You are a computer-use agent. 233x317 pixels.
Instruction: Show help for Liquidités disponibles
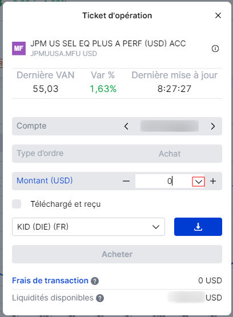[100, 298]
